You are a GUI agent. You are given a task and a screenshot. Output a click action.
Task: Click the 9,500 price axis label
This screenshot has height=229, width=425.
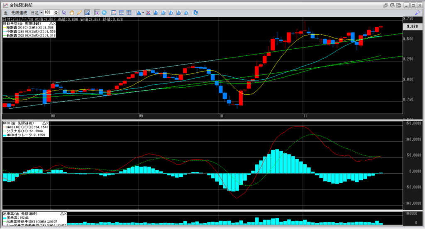click(408, 39)
